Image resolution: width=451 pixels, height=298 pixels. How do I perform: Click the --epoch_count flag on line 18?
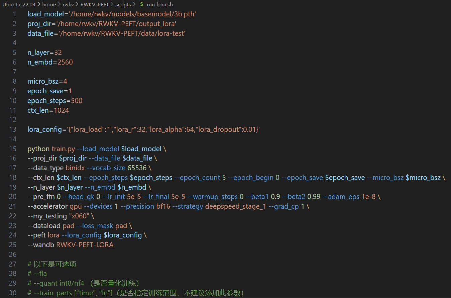point(197,178)
